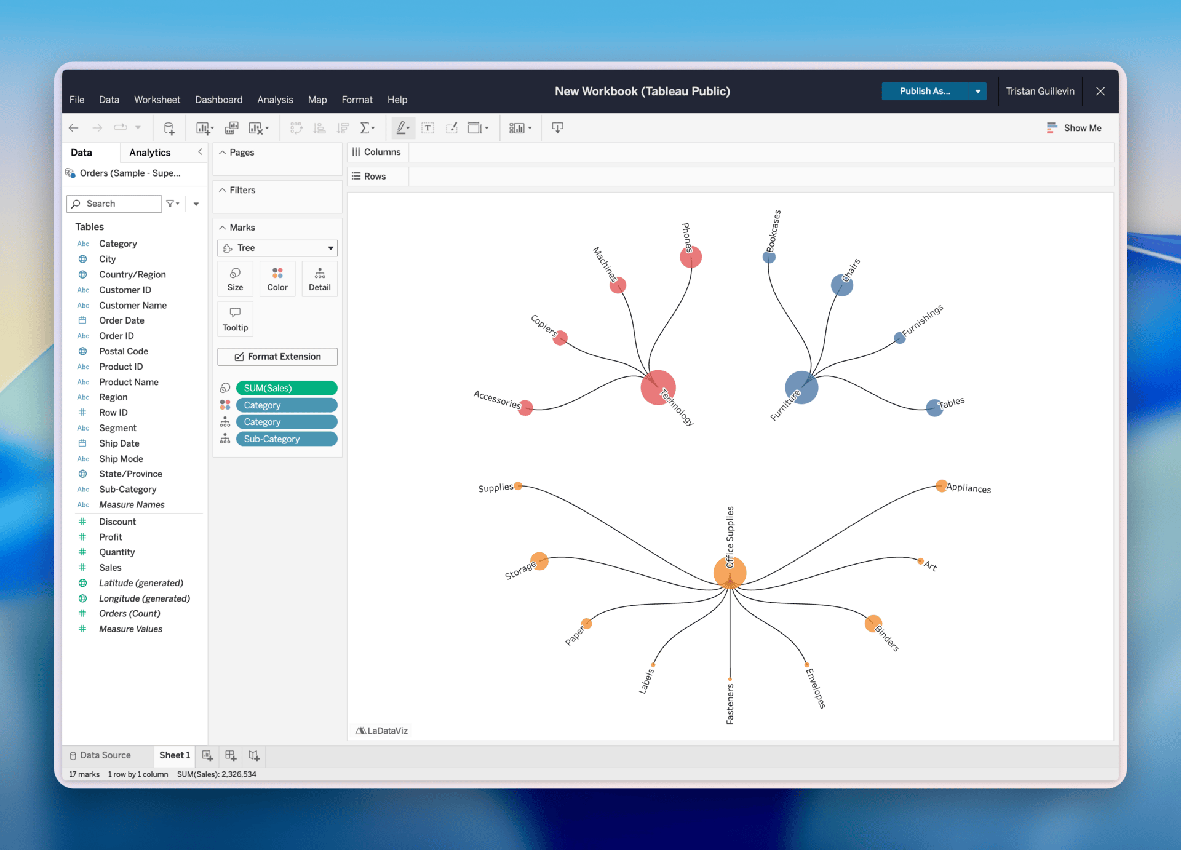Click the download presentation icon
The image size is (1181, 850).
[x=557, y=128]
